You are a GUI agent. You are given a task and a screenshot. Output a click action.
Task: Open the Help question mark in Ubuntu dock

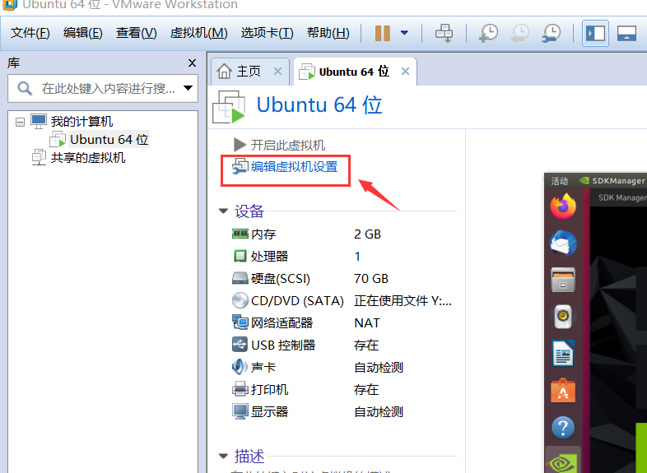[x=563, y=427]
